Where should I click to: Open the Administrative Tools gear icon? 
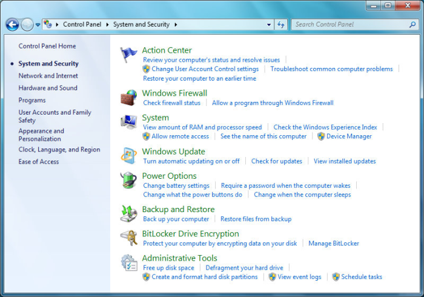(128, 262)
